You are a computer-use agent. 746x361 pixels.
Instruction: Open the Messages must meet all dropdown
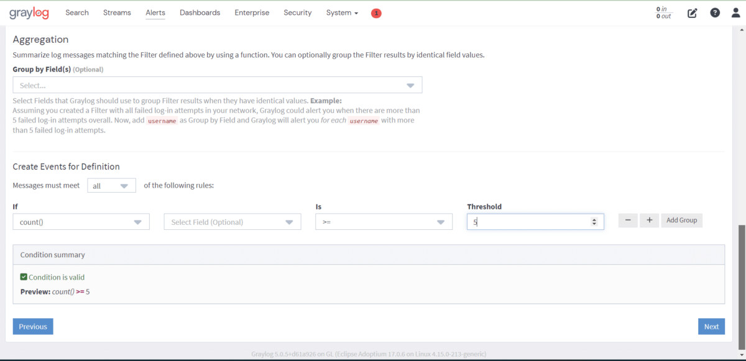[111, 185]
